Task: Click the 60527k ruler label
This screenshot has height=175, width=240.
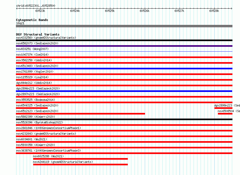Action: (179, 11)
